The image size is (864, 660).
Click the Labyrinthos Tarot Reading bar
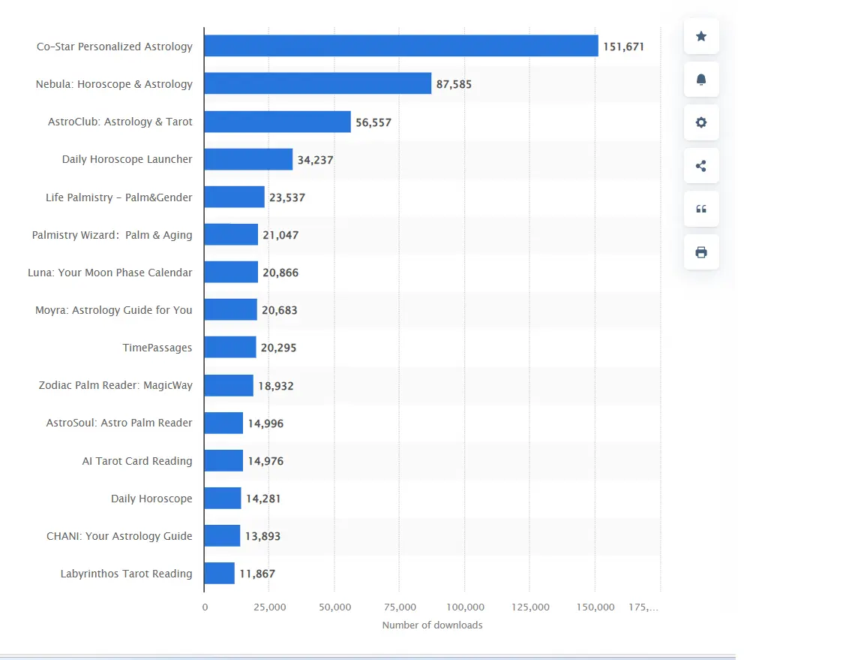point(219,573)
